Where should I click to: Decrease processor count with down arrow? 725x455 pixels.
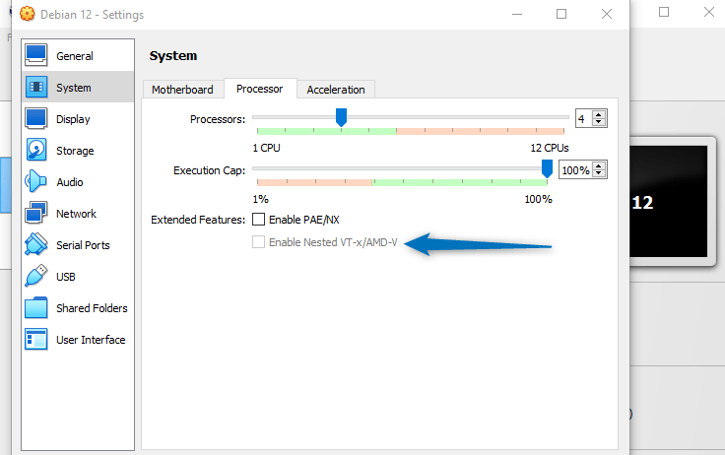point(599,123)
